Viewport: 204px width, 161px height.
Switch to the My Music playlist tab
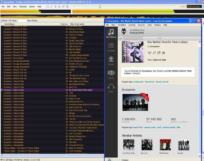click(x=13, y=20)
